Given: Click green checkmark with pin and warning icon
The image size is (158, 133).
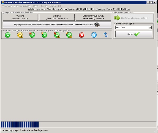Looking at the screenshot, I should pyautogui.click(x=57, y=35).
